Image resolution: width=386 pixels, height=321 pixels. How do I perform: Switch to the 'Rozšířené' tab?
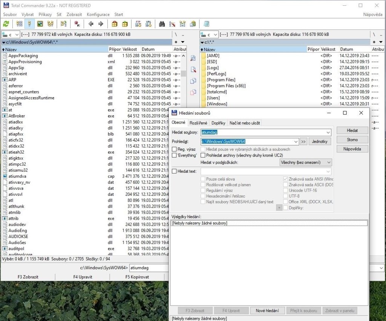(x=198, y=123)
